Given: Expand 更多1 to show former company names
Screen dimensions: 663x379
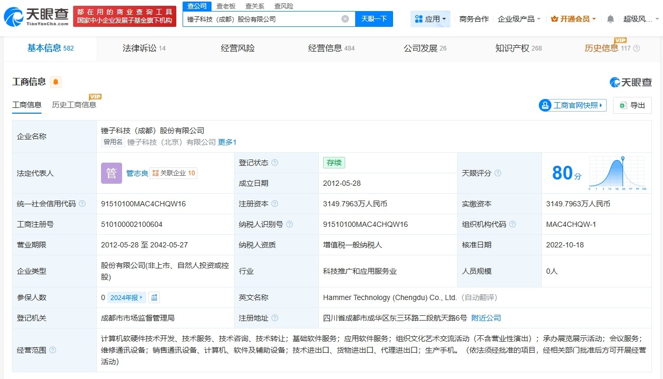Looking at the screenshot, I should tap(227, 142).
